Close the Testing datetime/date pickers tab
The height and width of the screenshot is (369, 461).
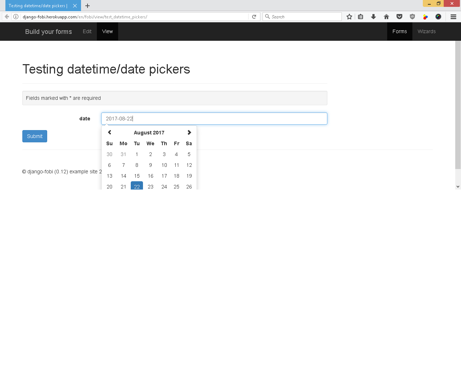pos(75,6)
